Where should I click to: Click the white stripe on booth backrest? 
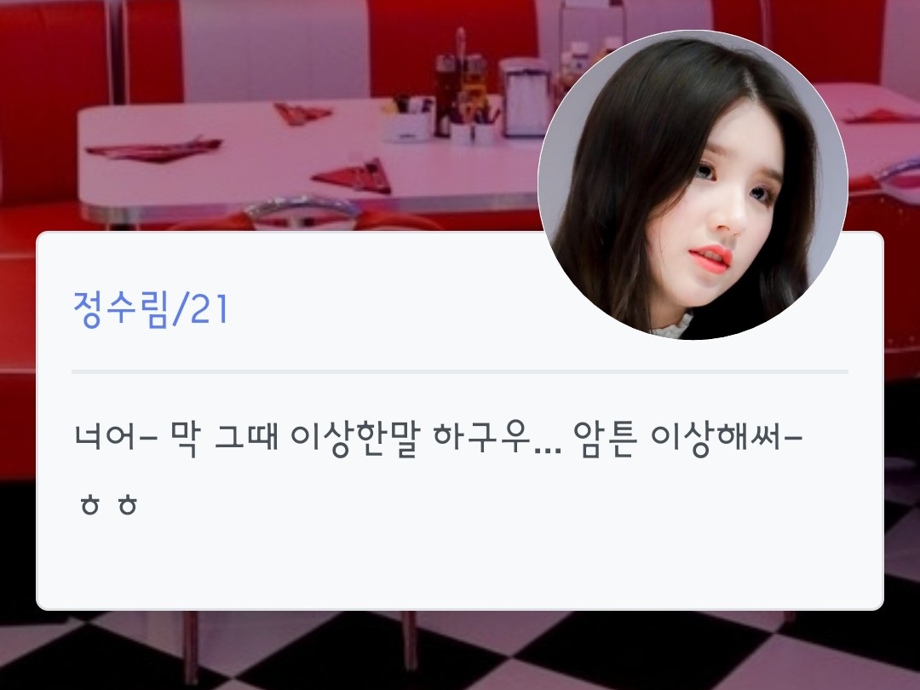coord(274,50)
